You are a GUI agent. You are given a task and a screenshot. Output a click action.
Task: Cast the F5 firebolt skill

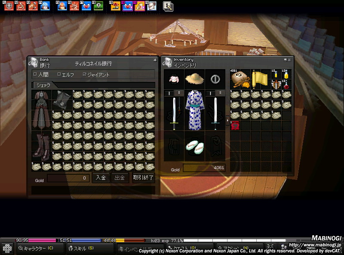tap(62, 6)
